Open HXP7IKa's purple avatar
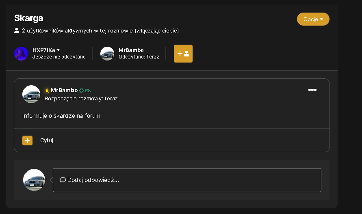 [21, 54]
